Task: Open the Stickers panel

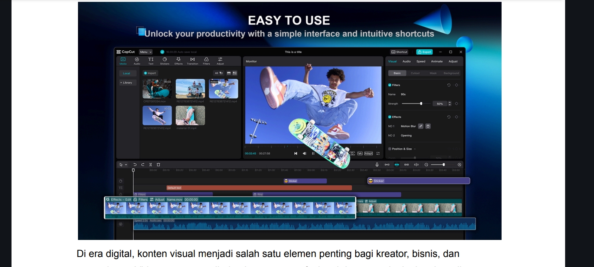Action: tap(164, 61)
